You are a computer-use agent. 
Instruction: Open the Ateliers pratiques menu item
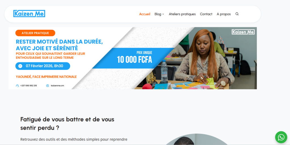[x=182, y=14]
